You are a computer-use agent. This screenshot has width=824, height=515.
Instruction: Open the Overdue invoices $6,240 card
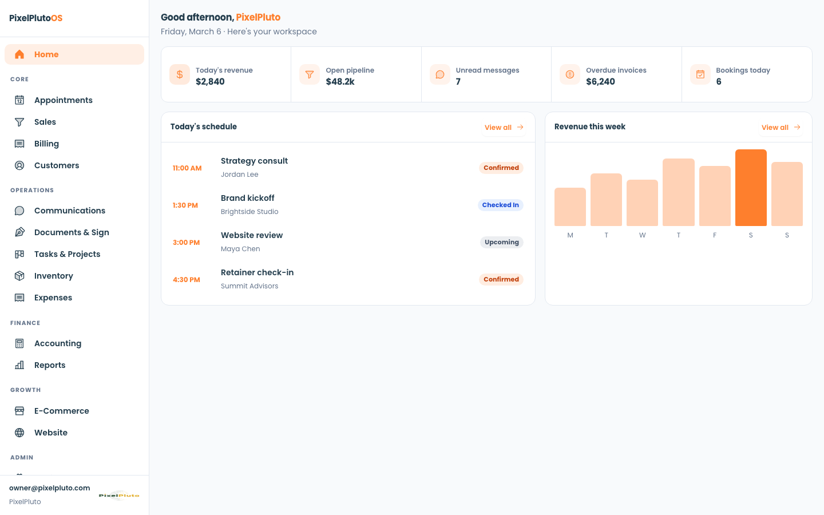pos(616,74)
